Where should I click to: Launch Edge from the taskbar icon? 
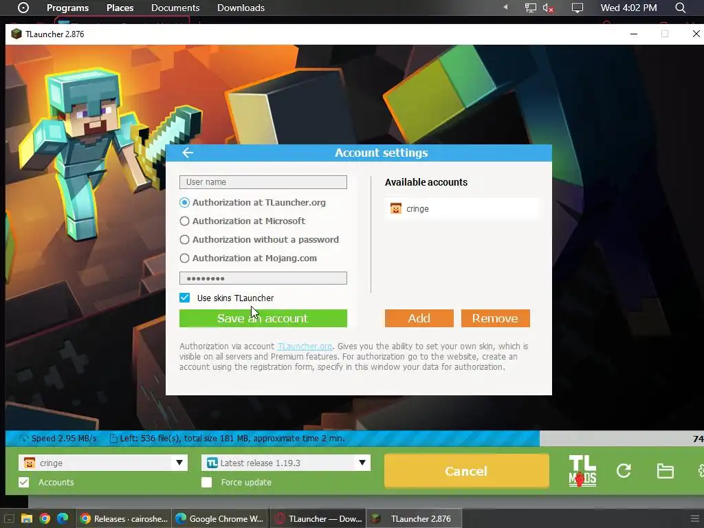pyautogui.click(x=63, y=518)
